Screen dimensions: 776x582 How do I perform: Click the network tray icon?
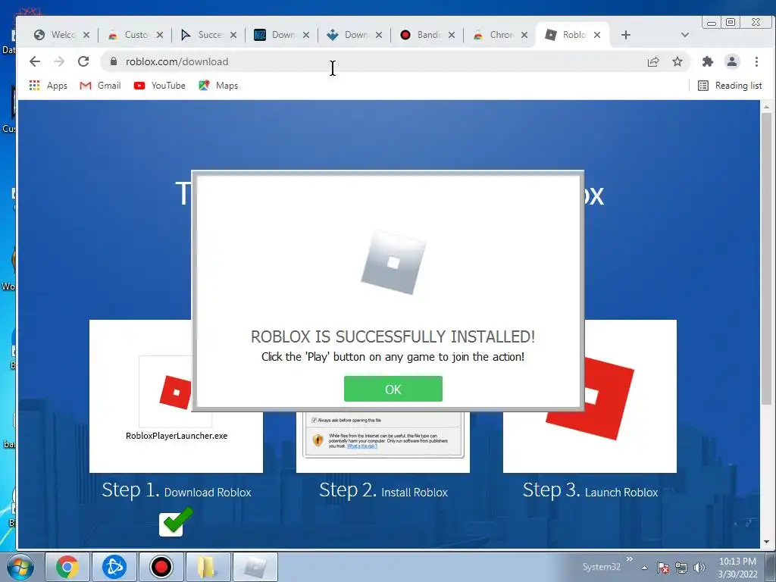click(681, 568)
